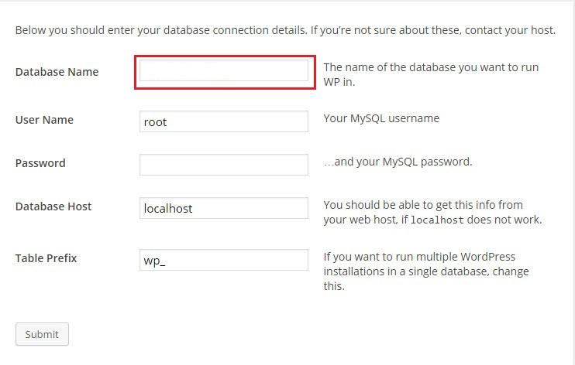Click the "…and your MySQL password." hint
The image size is (575, 365).
pyautogui.click(x=398, y=162)
